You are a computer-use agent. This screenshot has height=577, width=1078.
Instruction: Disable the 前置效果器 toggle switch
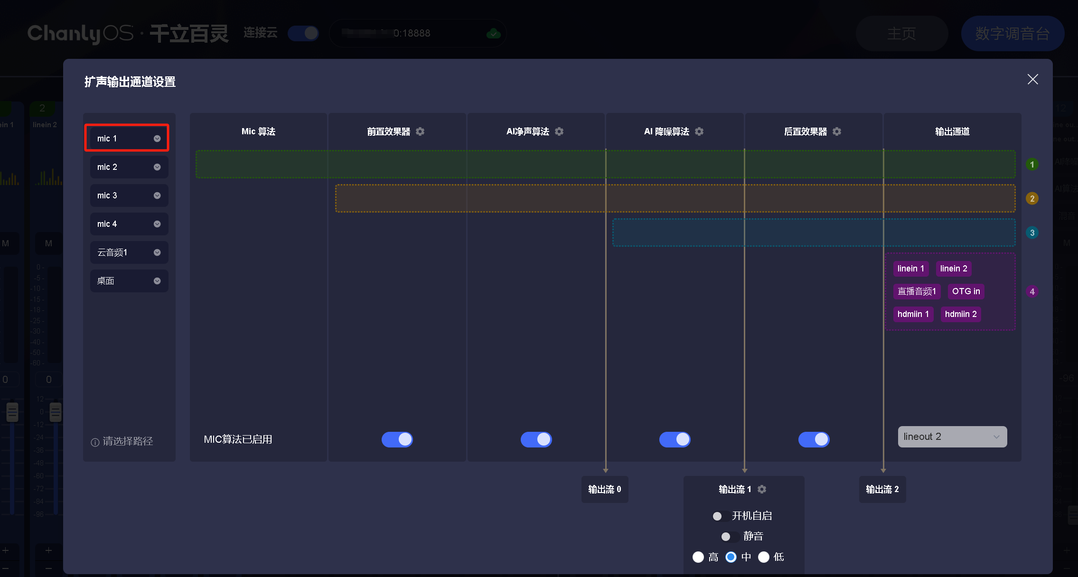click(397, 439)
